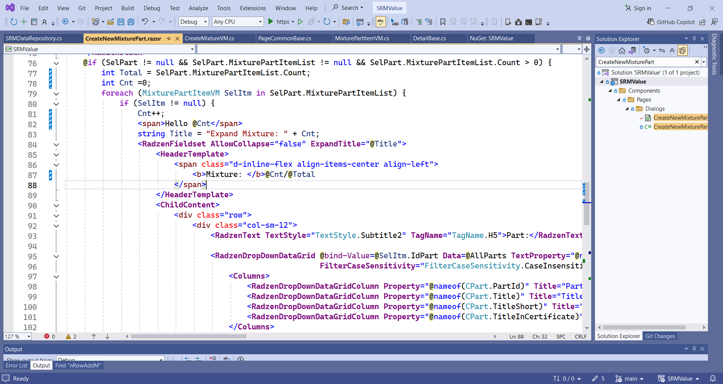Open the Build menu
Viewport: 723px width, 384px height.
coord(127,8)
